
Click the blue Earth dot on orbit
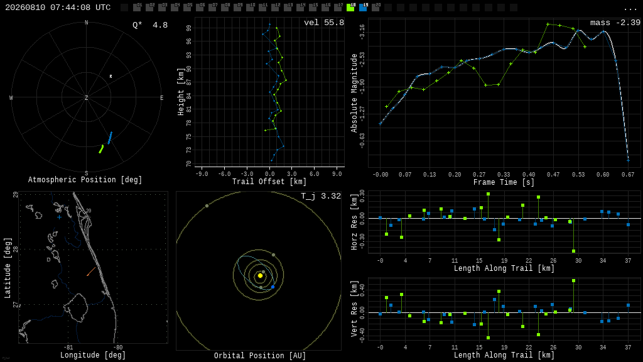[273, 287]
